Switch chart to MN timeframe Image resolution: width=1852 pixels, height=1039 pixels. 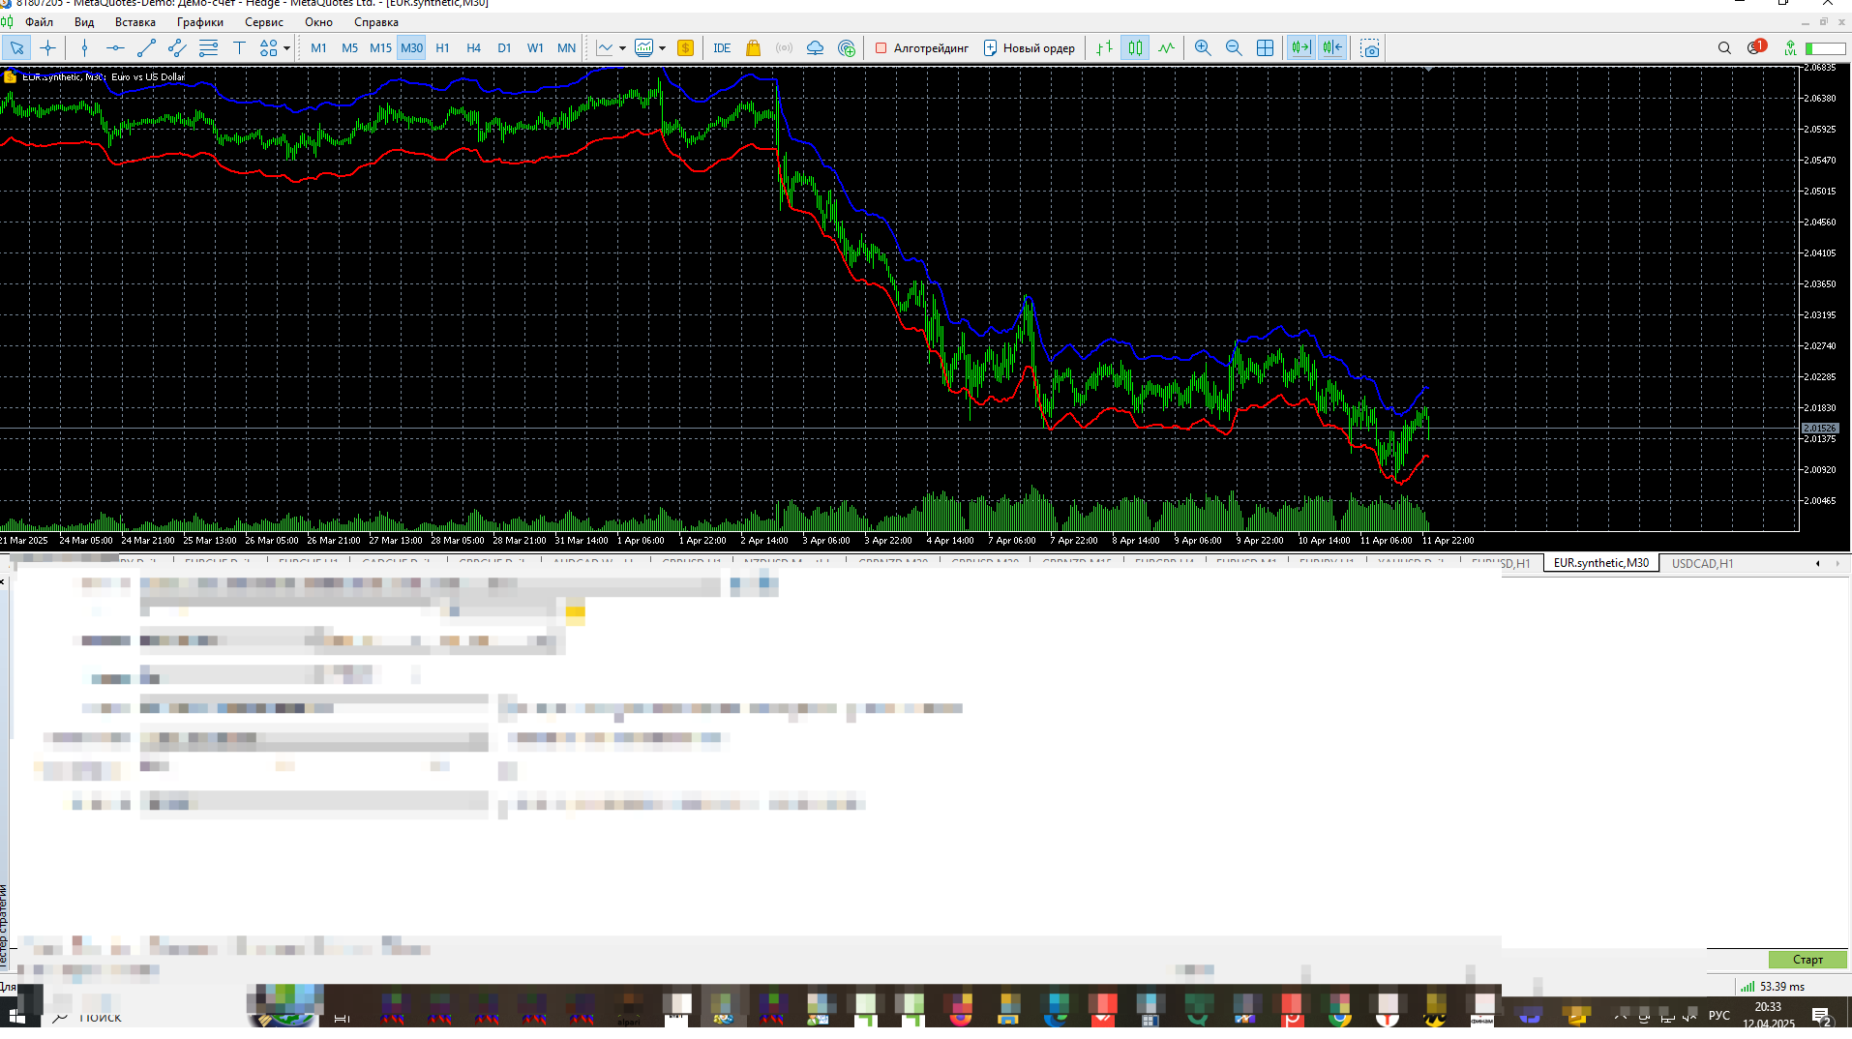click(566, 47)
